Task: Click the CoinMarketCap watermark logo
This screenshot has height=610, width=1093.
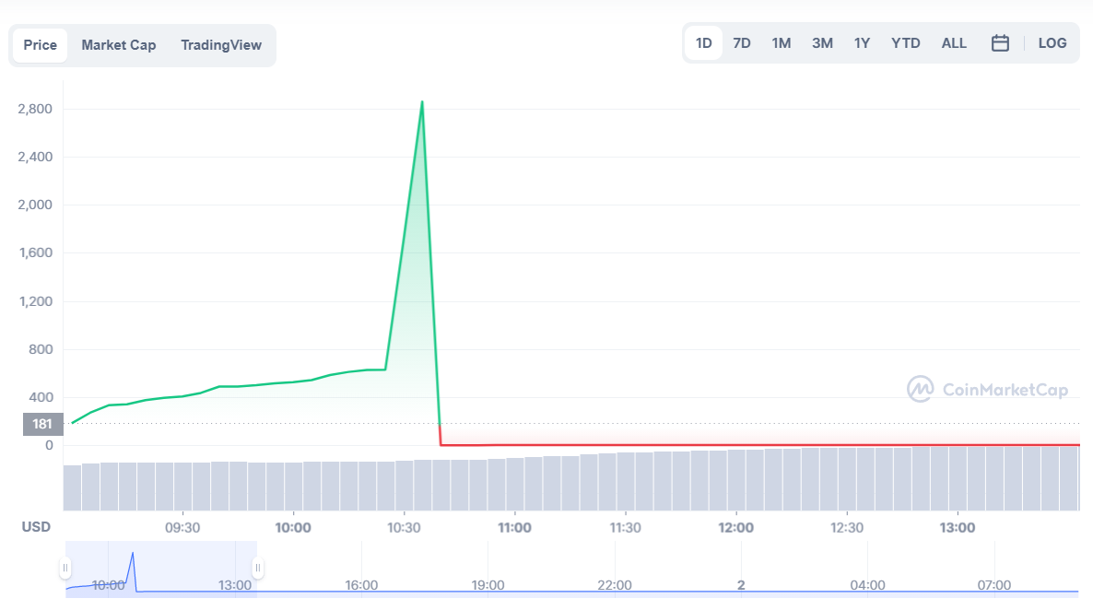Action: click(x=987, y=390)
